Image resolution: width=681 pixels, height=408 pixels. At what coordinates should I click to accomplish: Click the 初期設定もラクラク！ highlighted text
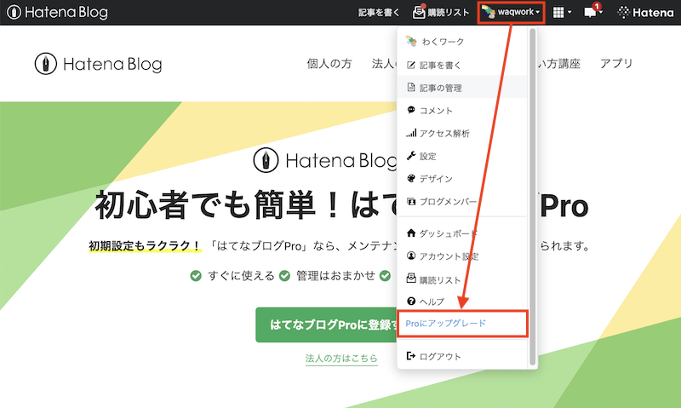click(x=145, y=246)
